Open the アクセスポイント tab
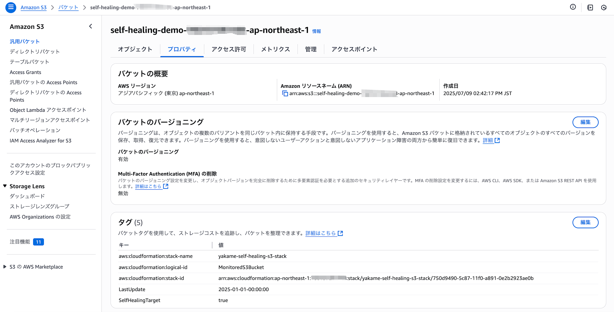 point(354,49)
